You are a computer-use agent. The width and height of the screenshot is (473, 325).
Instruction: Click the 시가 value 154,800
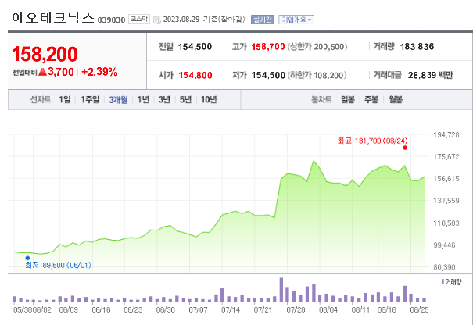coord(195,75)
